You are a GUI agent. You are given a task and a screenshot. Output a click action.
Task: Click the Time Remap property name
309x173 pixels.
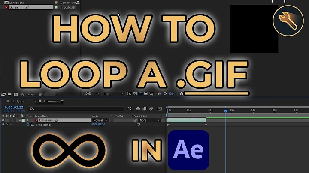[44, 125]
